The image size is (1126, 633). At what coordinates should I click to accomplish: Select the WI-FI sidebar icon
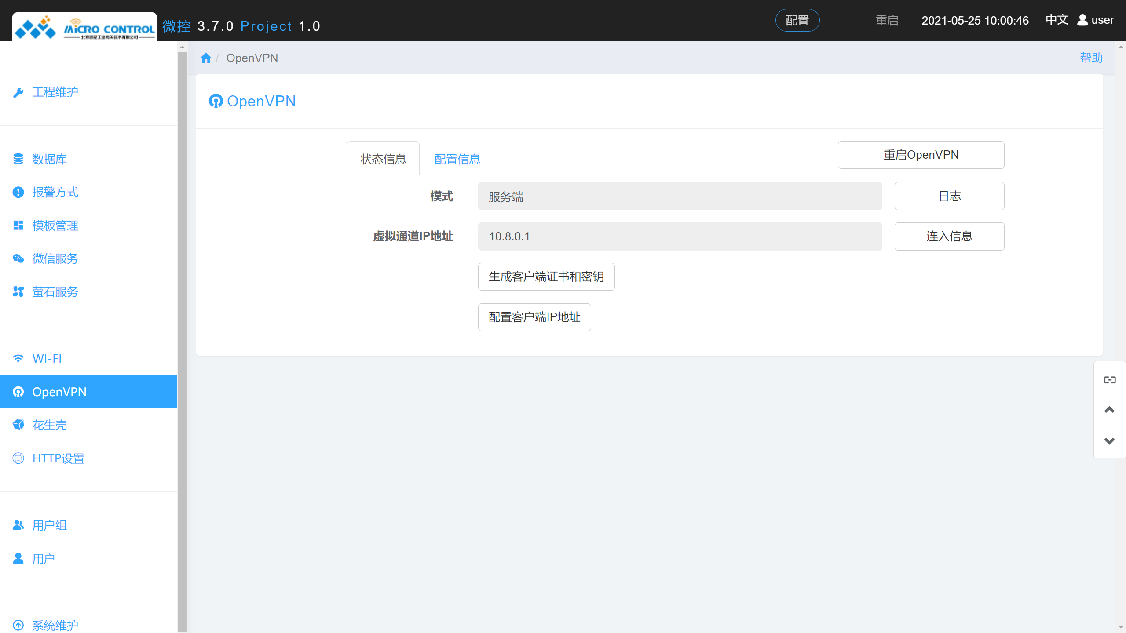pyautogui.click(x=18, y=358)
